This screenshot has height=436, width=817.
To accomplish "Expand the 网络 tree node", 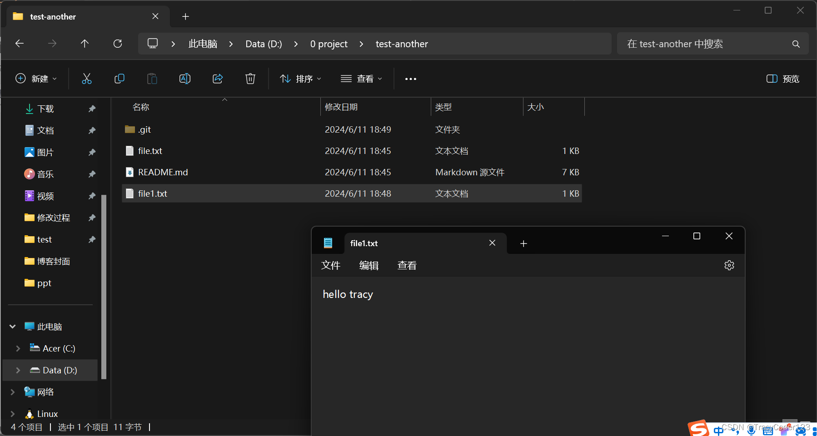I will click(x=13, y=392).
